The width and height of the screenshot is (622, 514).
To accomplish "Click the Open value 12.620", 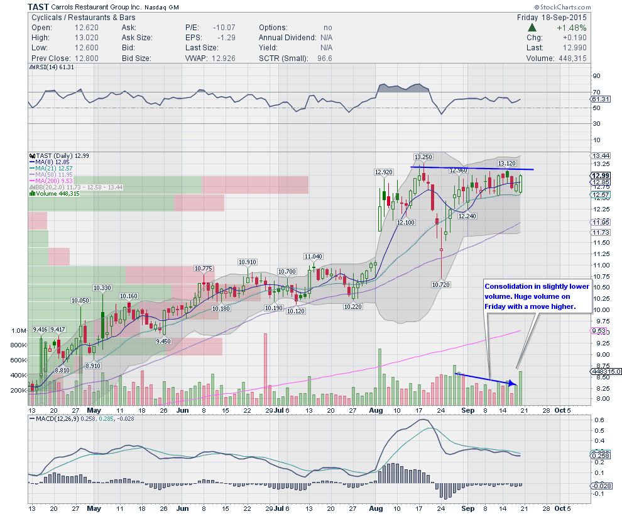I will [x=87, y=28].
